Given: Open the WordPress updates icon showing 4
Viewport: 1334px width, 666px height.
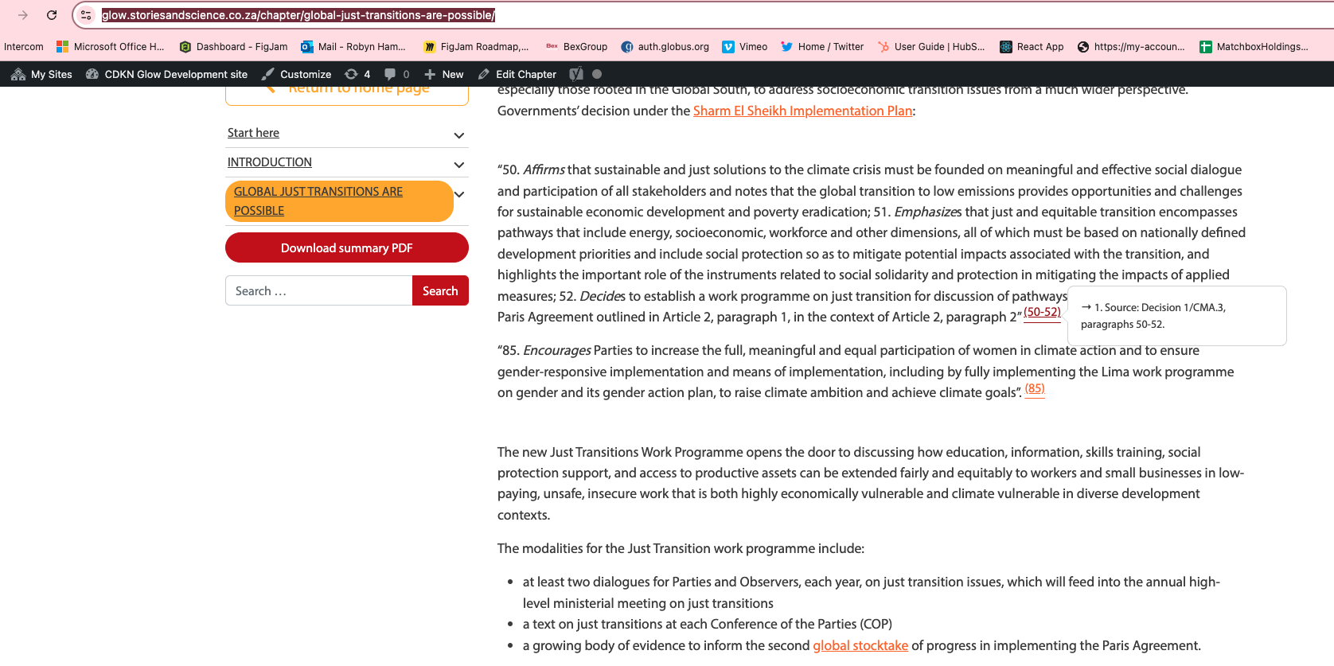Looking at the screenshot, I should [357, 74].
